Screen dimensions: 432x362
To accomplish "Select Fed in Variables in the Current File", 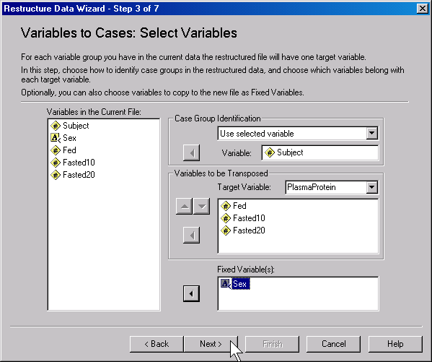I will tap(63, 150).
